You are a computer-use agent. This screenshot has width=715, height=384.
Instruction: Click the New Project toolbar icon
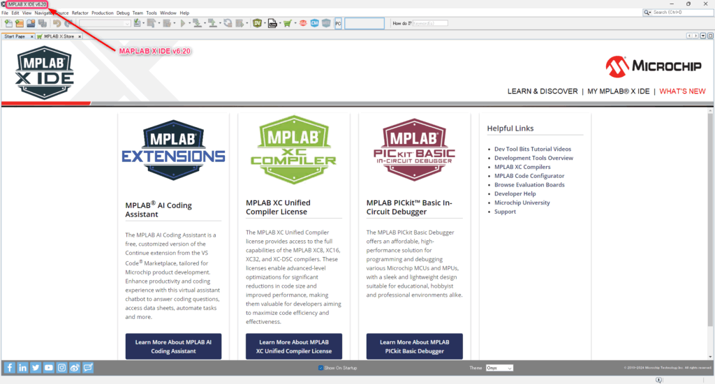(19, 23)
